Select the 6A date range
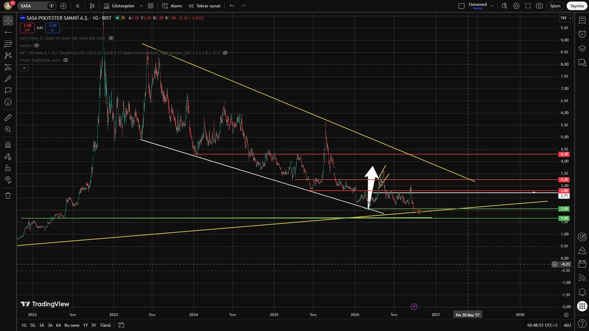The height and width of the screenshot is (331, 589). click(58, 325)
